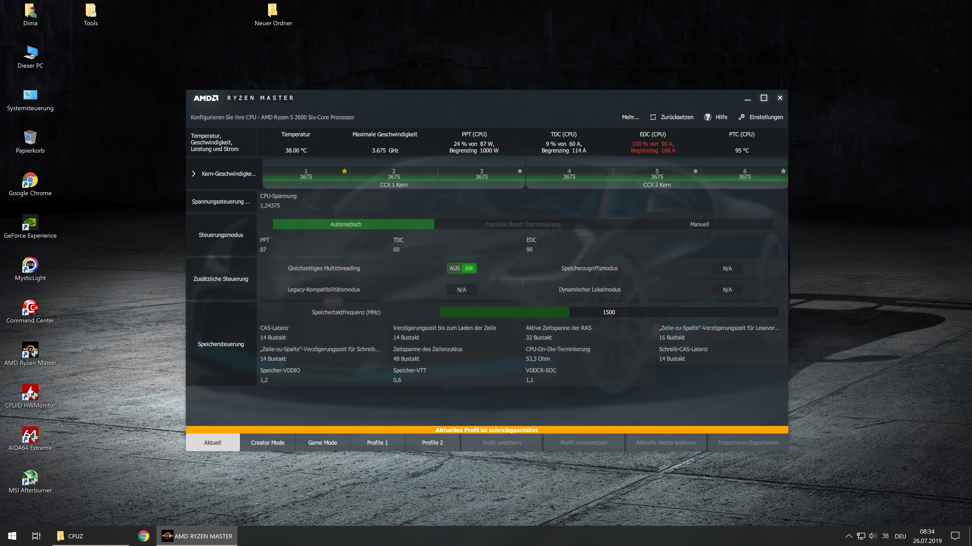Expand Kern-Geschwindigkeit section chevron

pyautogui.click(x=194, y=174)
